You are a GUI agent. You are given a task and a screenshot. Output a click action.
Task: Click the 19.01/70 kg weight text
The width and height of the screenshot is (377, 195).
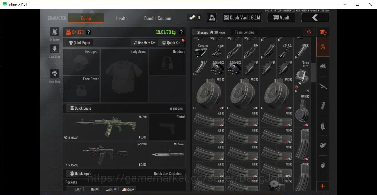(x=166, y=32)
